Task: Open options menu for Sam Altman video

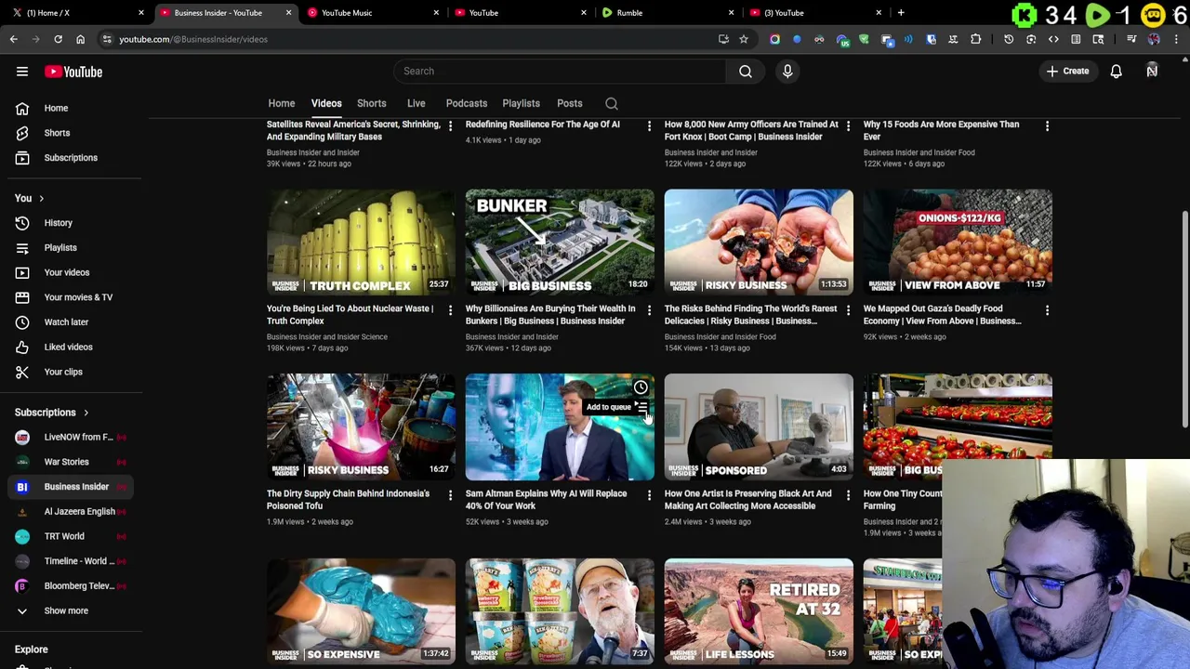Action: point(649,495)
